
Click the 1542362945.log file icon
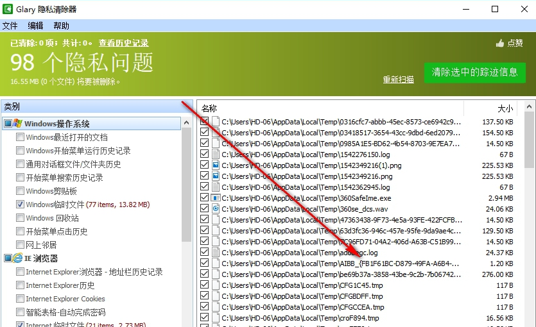pyautogui.click(x=215, y=187)
